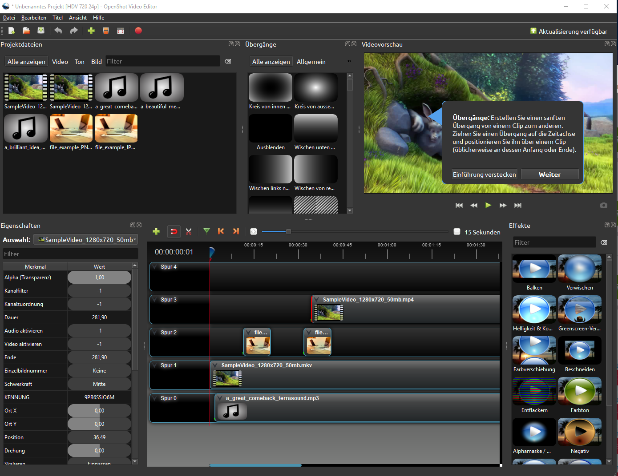Click the add track green plus icon
Viewport: 618px width, 476px height.
156,231
